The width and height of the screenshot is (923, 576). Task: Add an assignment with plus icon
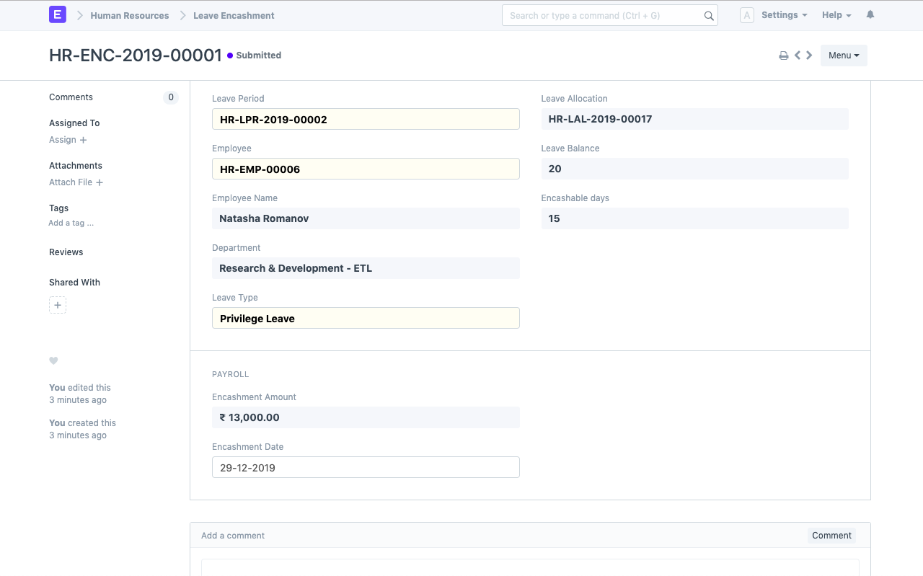pos(83,140)
